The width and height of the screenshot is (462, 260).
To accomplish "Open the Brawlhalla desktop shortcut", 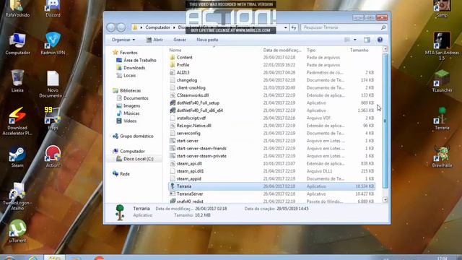I will [x=442, y=157].
